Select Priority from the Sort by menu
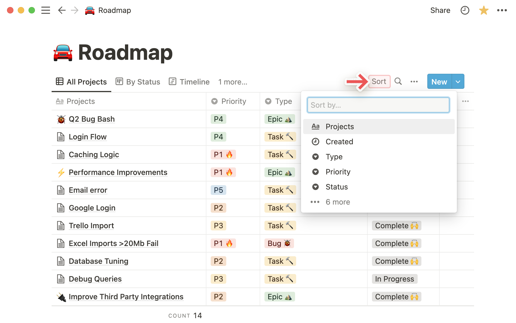Image resolution: width=516 pixels, height=323 pixels. (338, 172)
